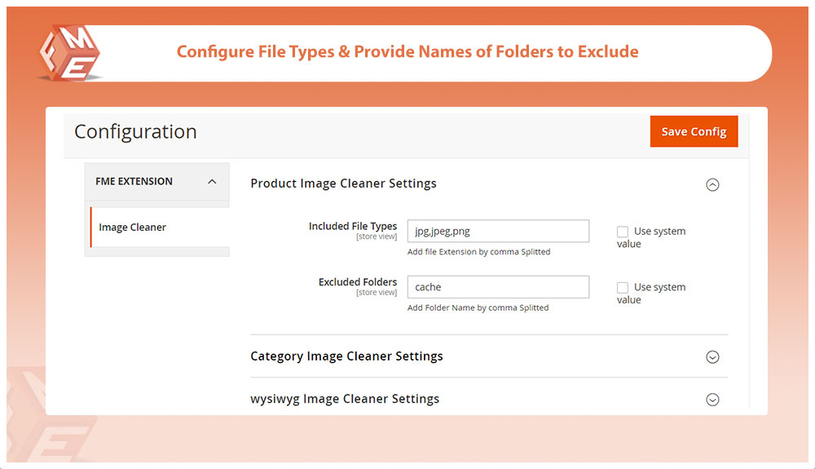The width and height of the screenshot is (815, 469).
Task: Click Category Image Cleaner Settings circle arrow icon
Action: [712, 357]
